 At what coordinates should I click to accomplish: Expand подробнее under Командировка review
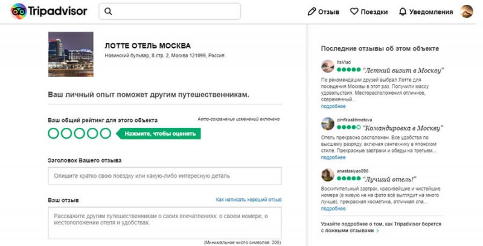[333, 157]
